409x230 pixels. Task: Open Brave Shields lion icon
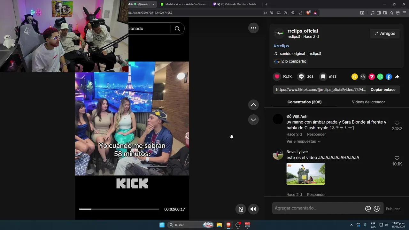click(x=308, y=13)
